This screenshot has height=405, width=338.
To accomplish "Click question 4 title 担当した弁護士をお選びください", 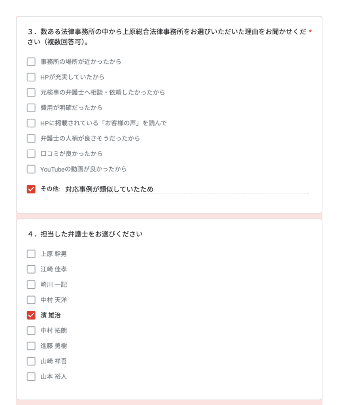I will (x=91, y=234).
